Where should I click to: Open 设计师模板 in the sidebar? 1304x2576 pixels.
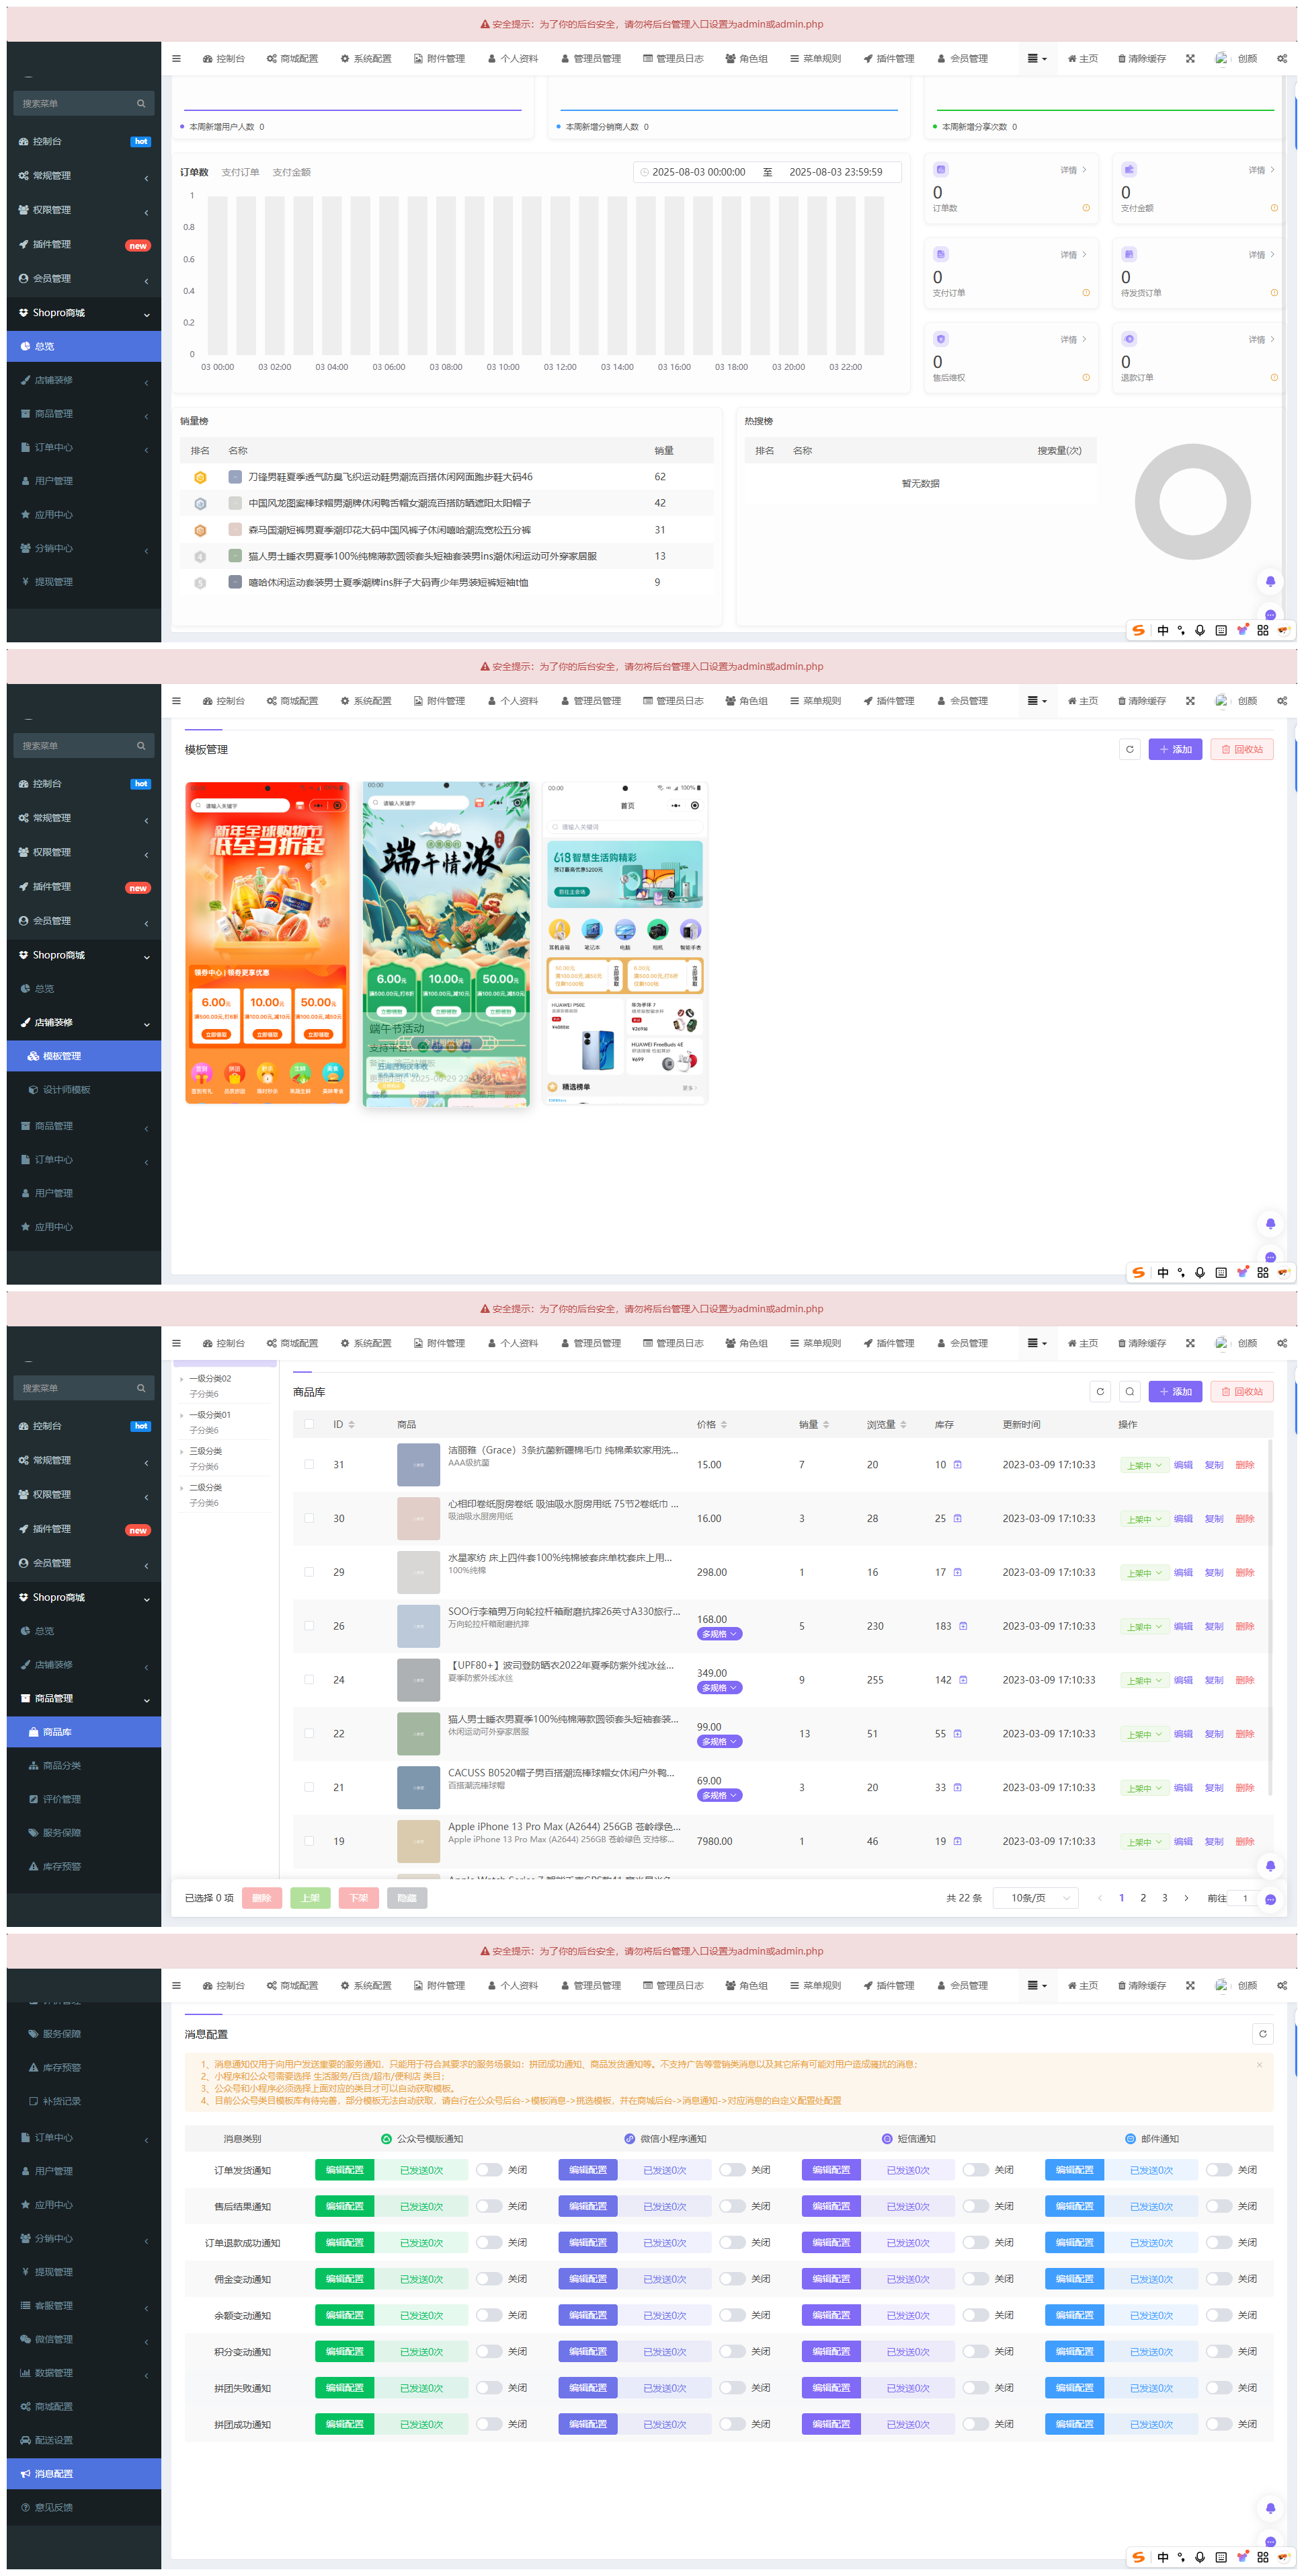pos(66,1090)
